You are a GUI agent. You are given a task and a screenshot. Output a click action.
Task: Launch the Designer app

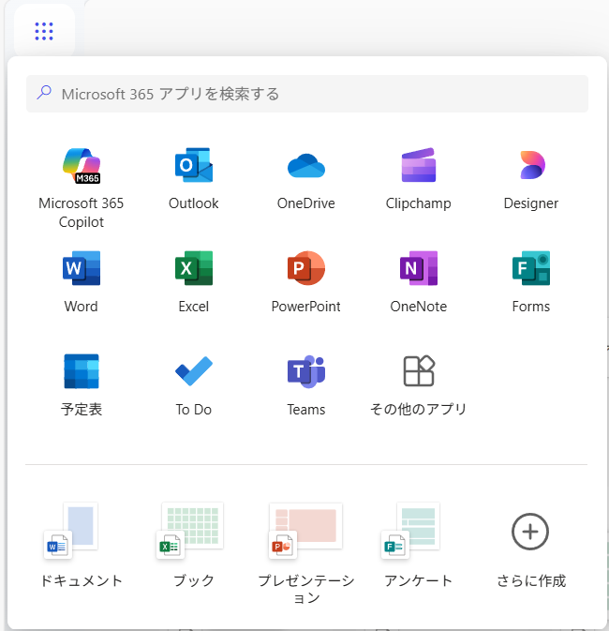click(x=531, y=179)
